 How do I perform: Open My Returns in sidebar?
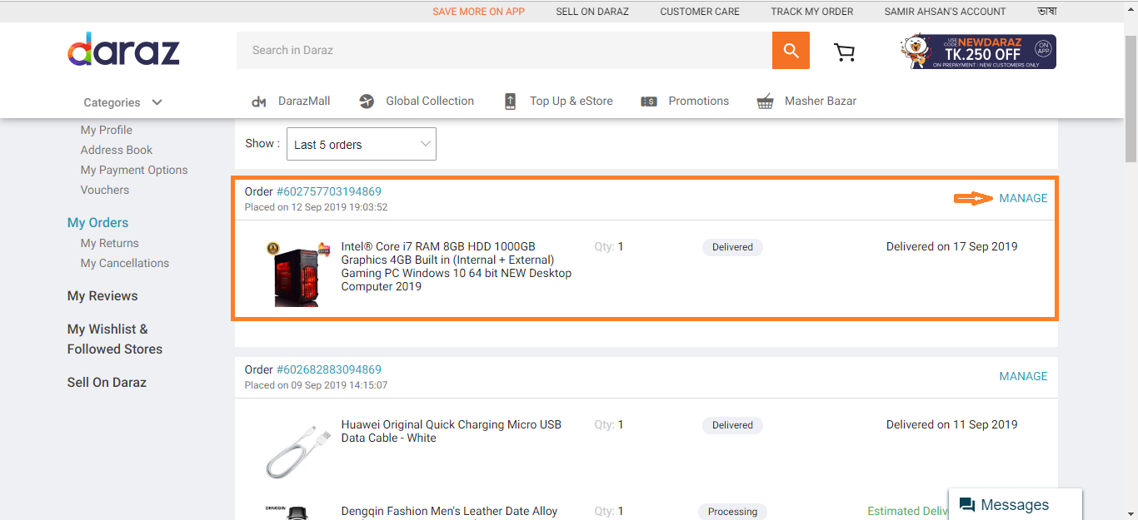[109, 243]
